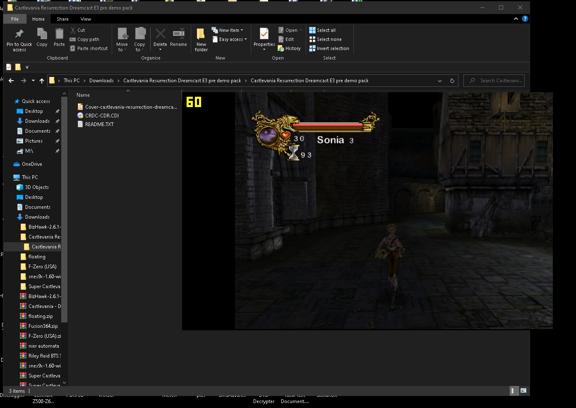
Task: Select the README.TXT file
Action: 96,124
